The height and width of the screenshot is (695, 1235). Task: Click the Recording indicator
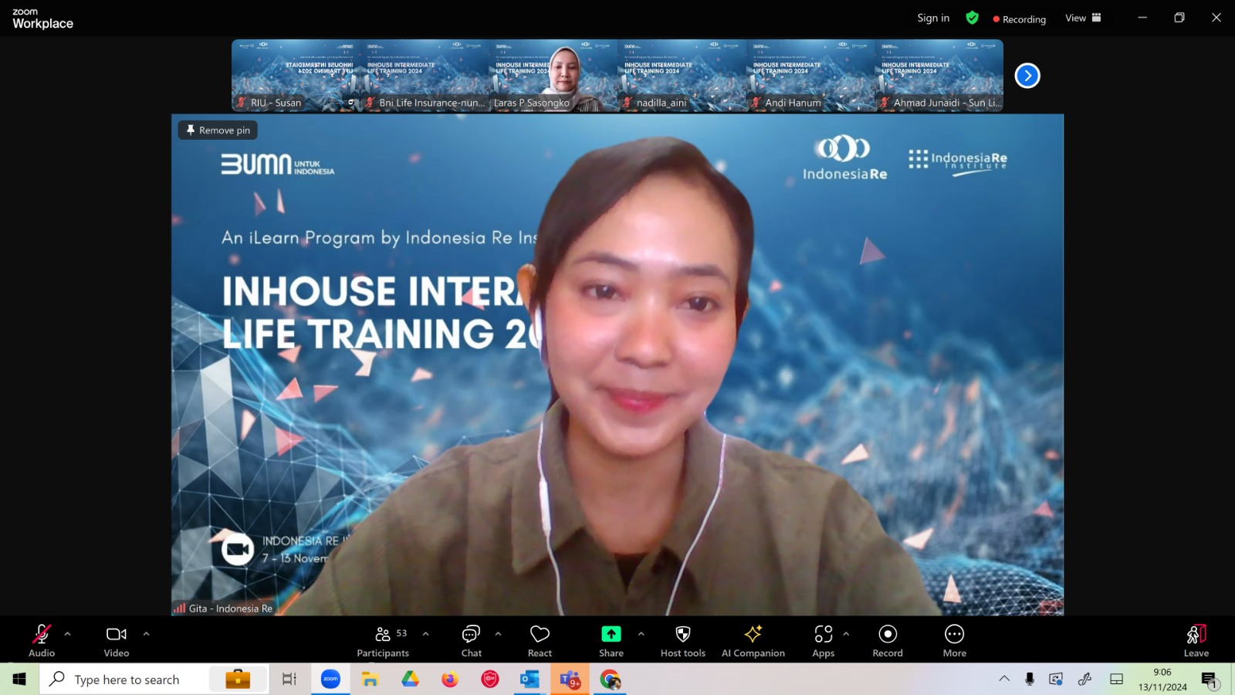(1020, 19)
